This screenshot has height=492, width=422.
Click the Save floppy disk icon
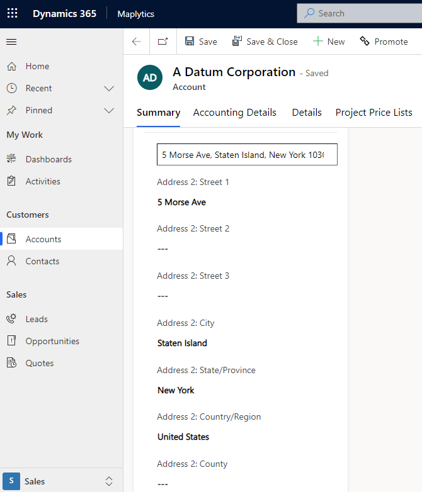pyautogui.click(x=190, y=41)
